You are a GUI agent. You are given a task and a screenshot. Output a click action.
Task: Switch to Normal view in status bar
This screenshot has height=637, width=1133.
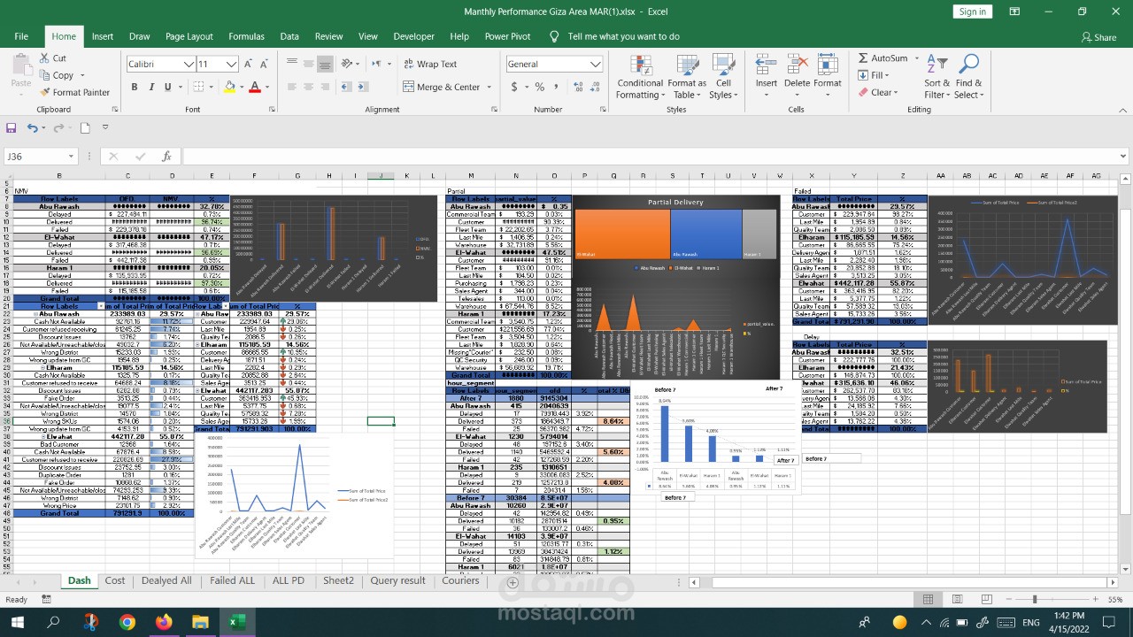[x=928, y=599]
